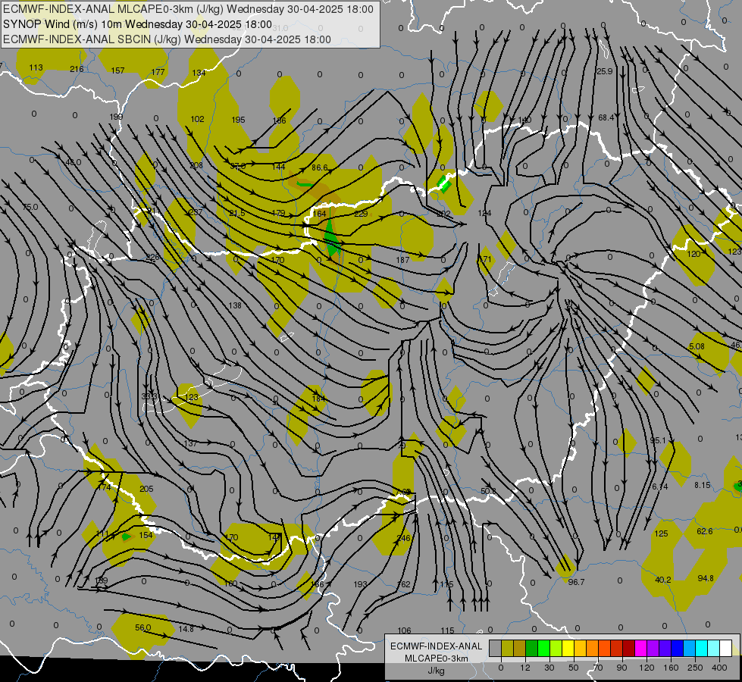742x682 pixels.
Task: Click the map value '184'
Action: pos(318,399)
